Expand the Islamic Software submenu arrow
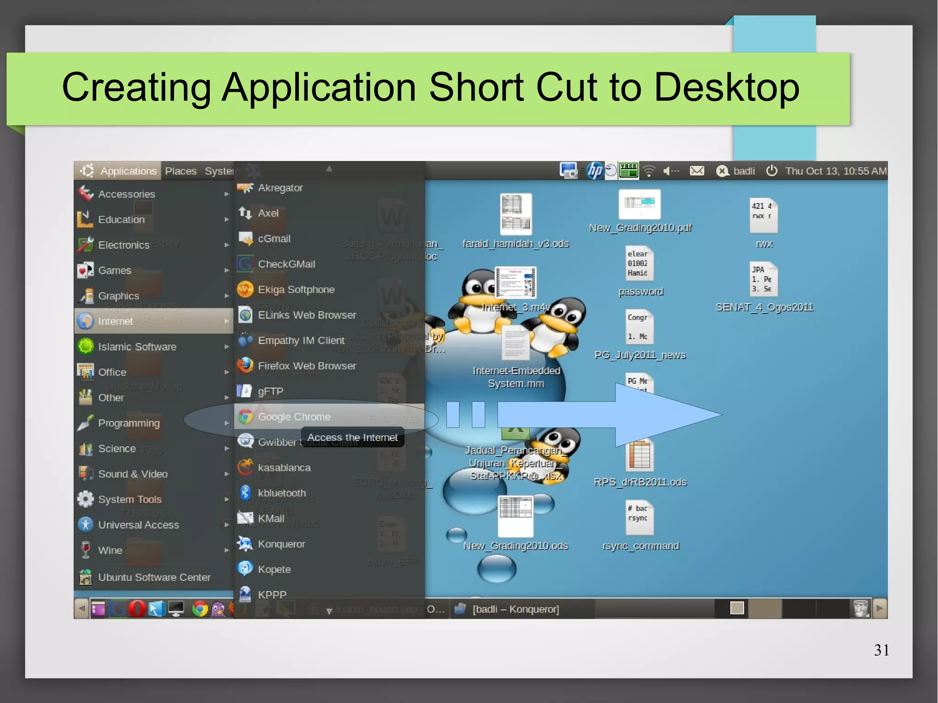 226,347
